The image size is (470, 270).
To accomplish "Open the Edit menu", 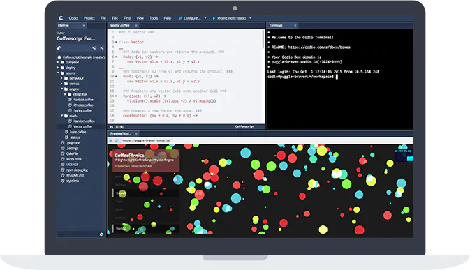I will pyautogui.click(x=115, y=18).
